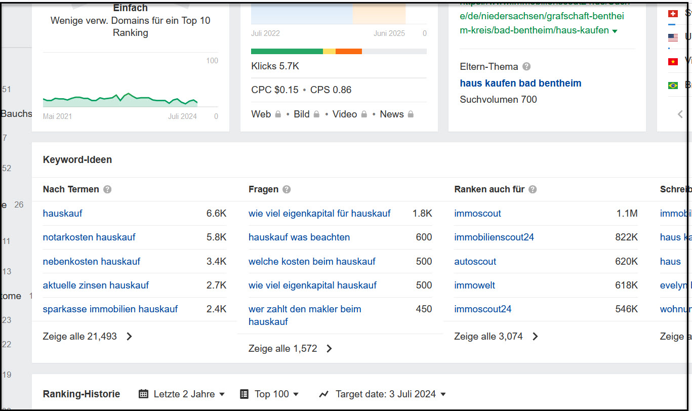Open the Top 100 dropdown
Screen dimensions: 692x411
pyautogui.click(x=270, y=394)
